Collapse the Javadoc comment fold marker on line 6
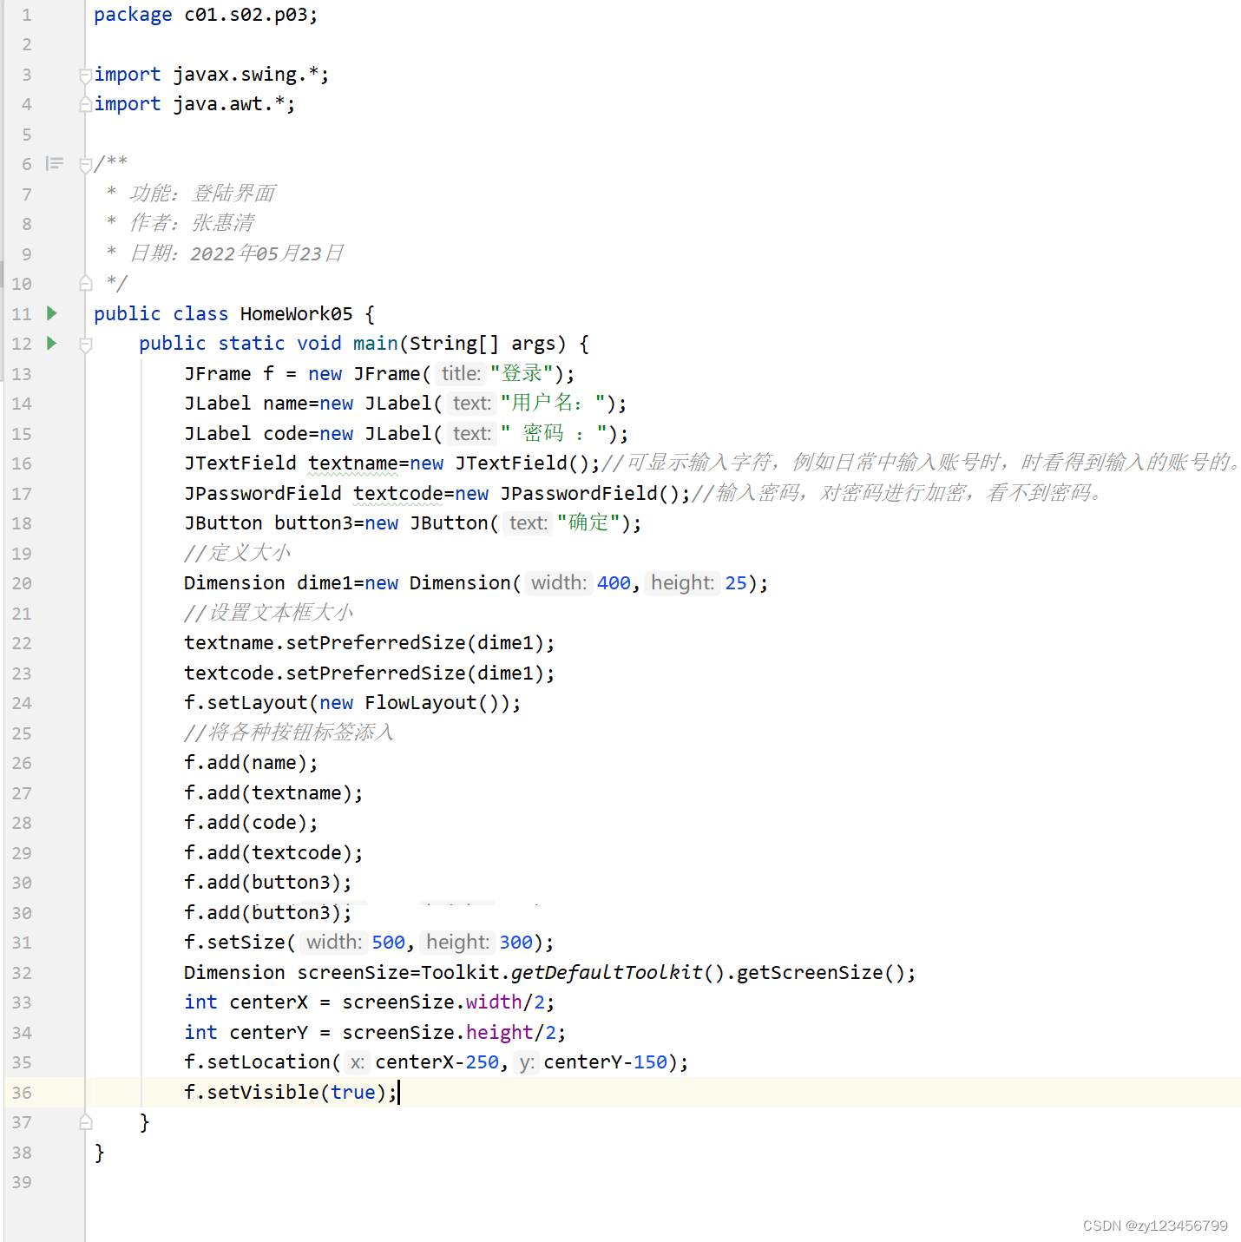The image size is (1241, 1242). coord(85,165)
